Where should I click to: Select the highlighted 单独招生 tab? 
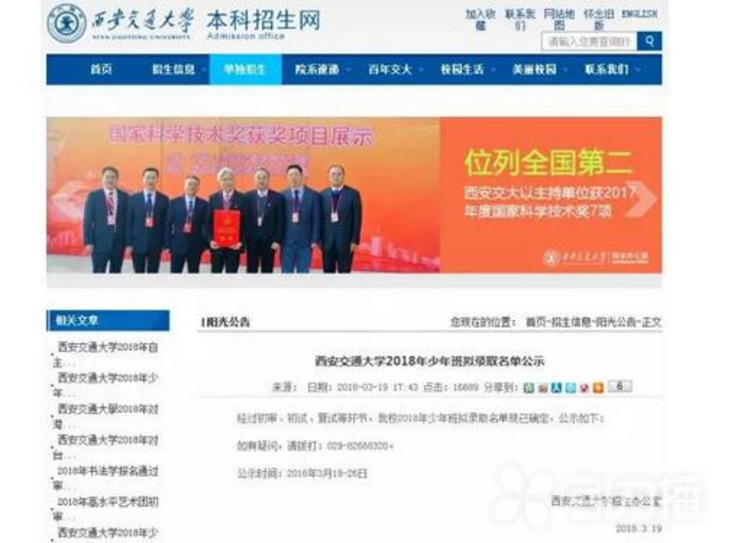pos(246,69)
